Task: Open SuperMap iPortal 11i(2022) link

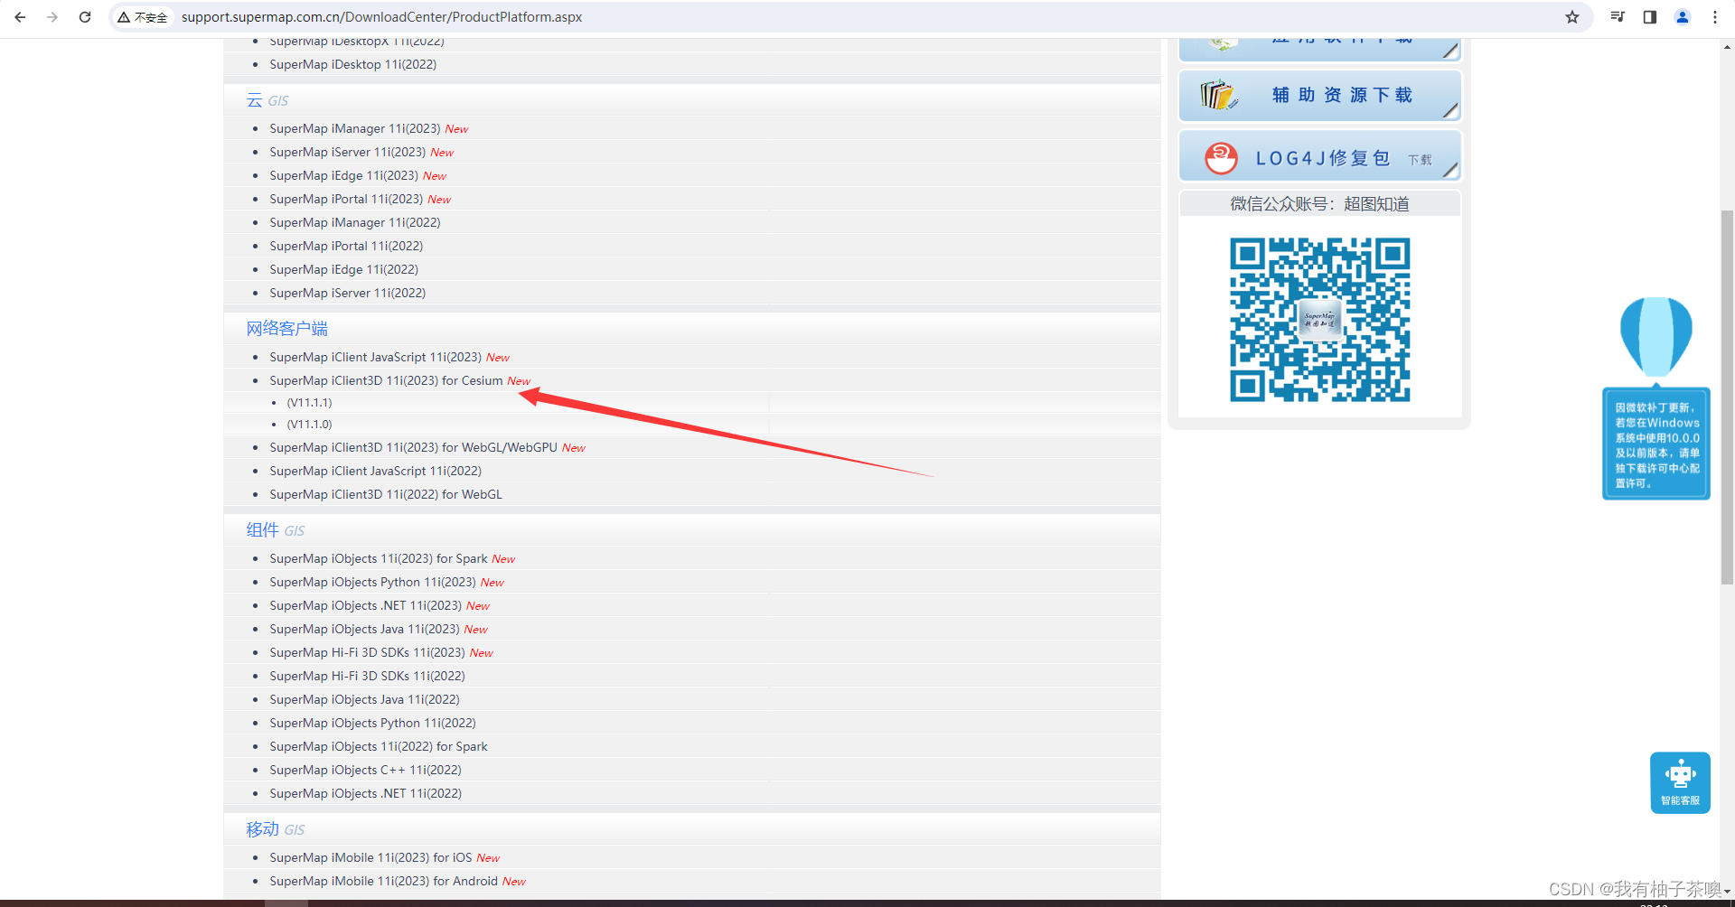Action: pos(346,246)
